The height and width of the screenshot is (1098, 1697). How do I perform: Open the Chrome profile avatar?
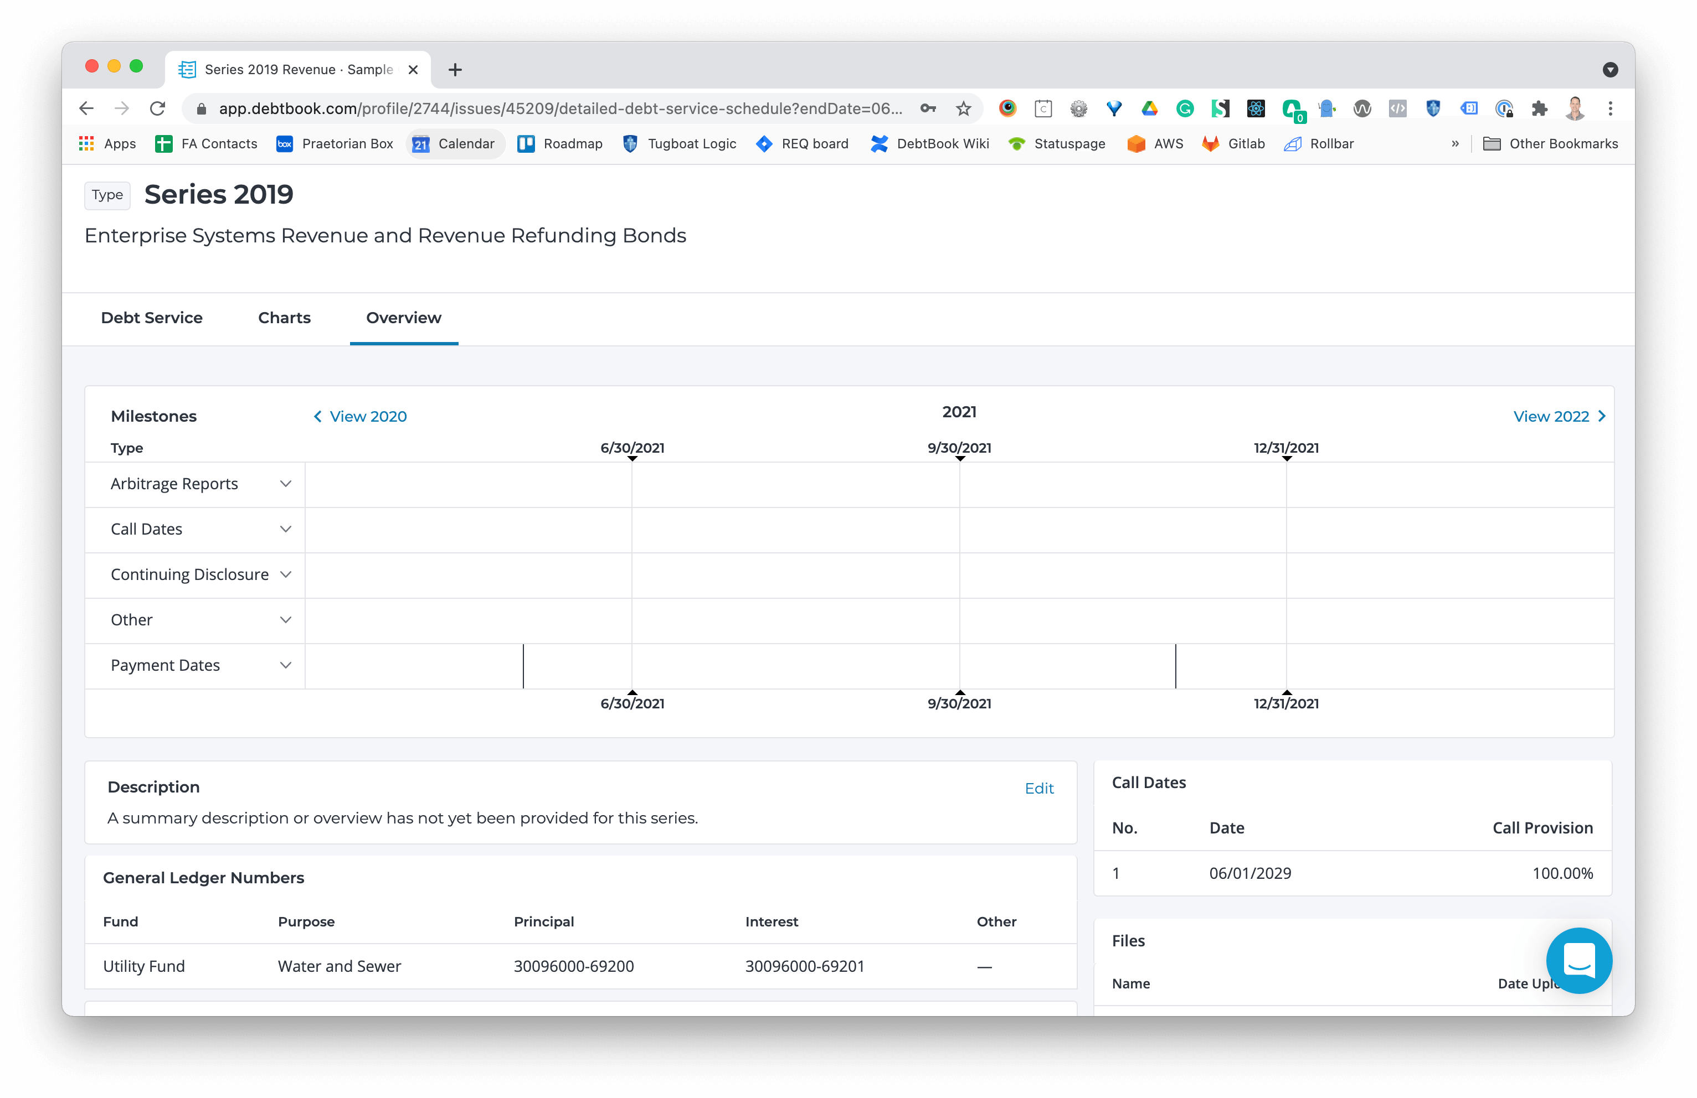(1575, 108)
